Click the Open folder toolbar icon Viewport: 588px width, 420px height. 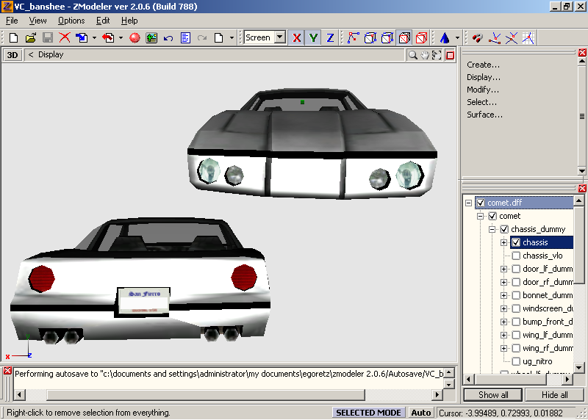point(31,38)
